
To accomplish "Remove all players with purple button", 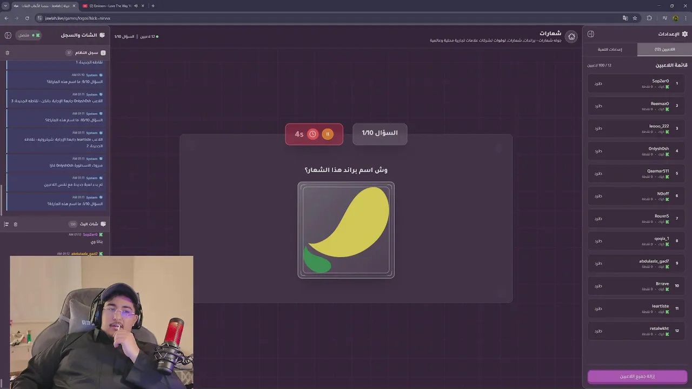I will (x=637, y=376).
